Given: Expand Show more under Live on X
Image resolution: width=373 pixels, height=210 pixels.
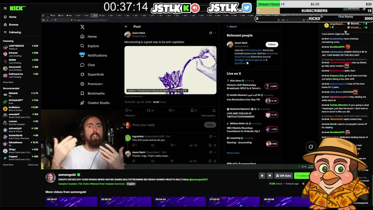Looking at the screenshot, I should tap(233, 153).
